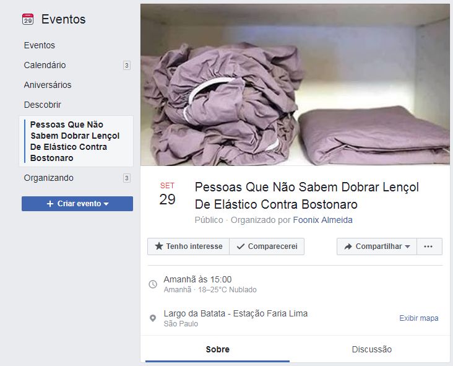Screen dimensions: 453x366
Task: Click the Eventos calendar icon
Action: click(x=28, y=19)
